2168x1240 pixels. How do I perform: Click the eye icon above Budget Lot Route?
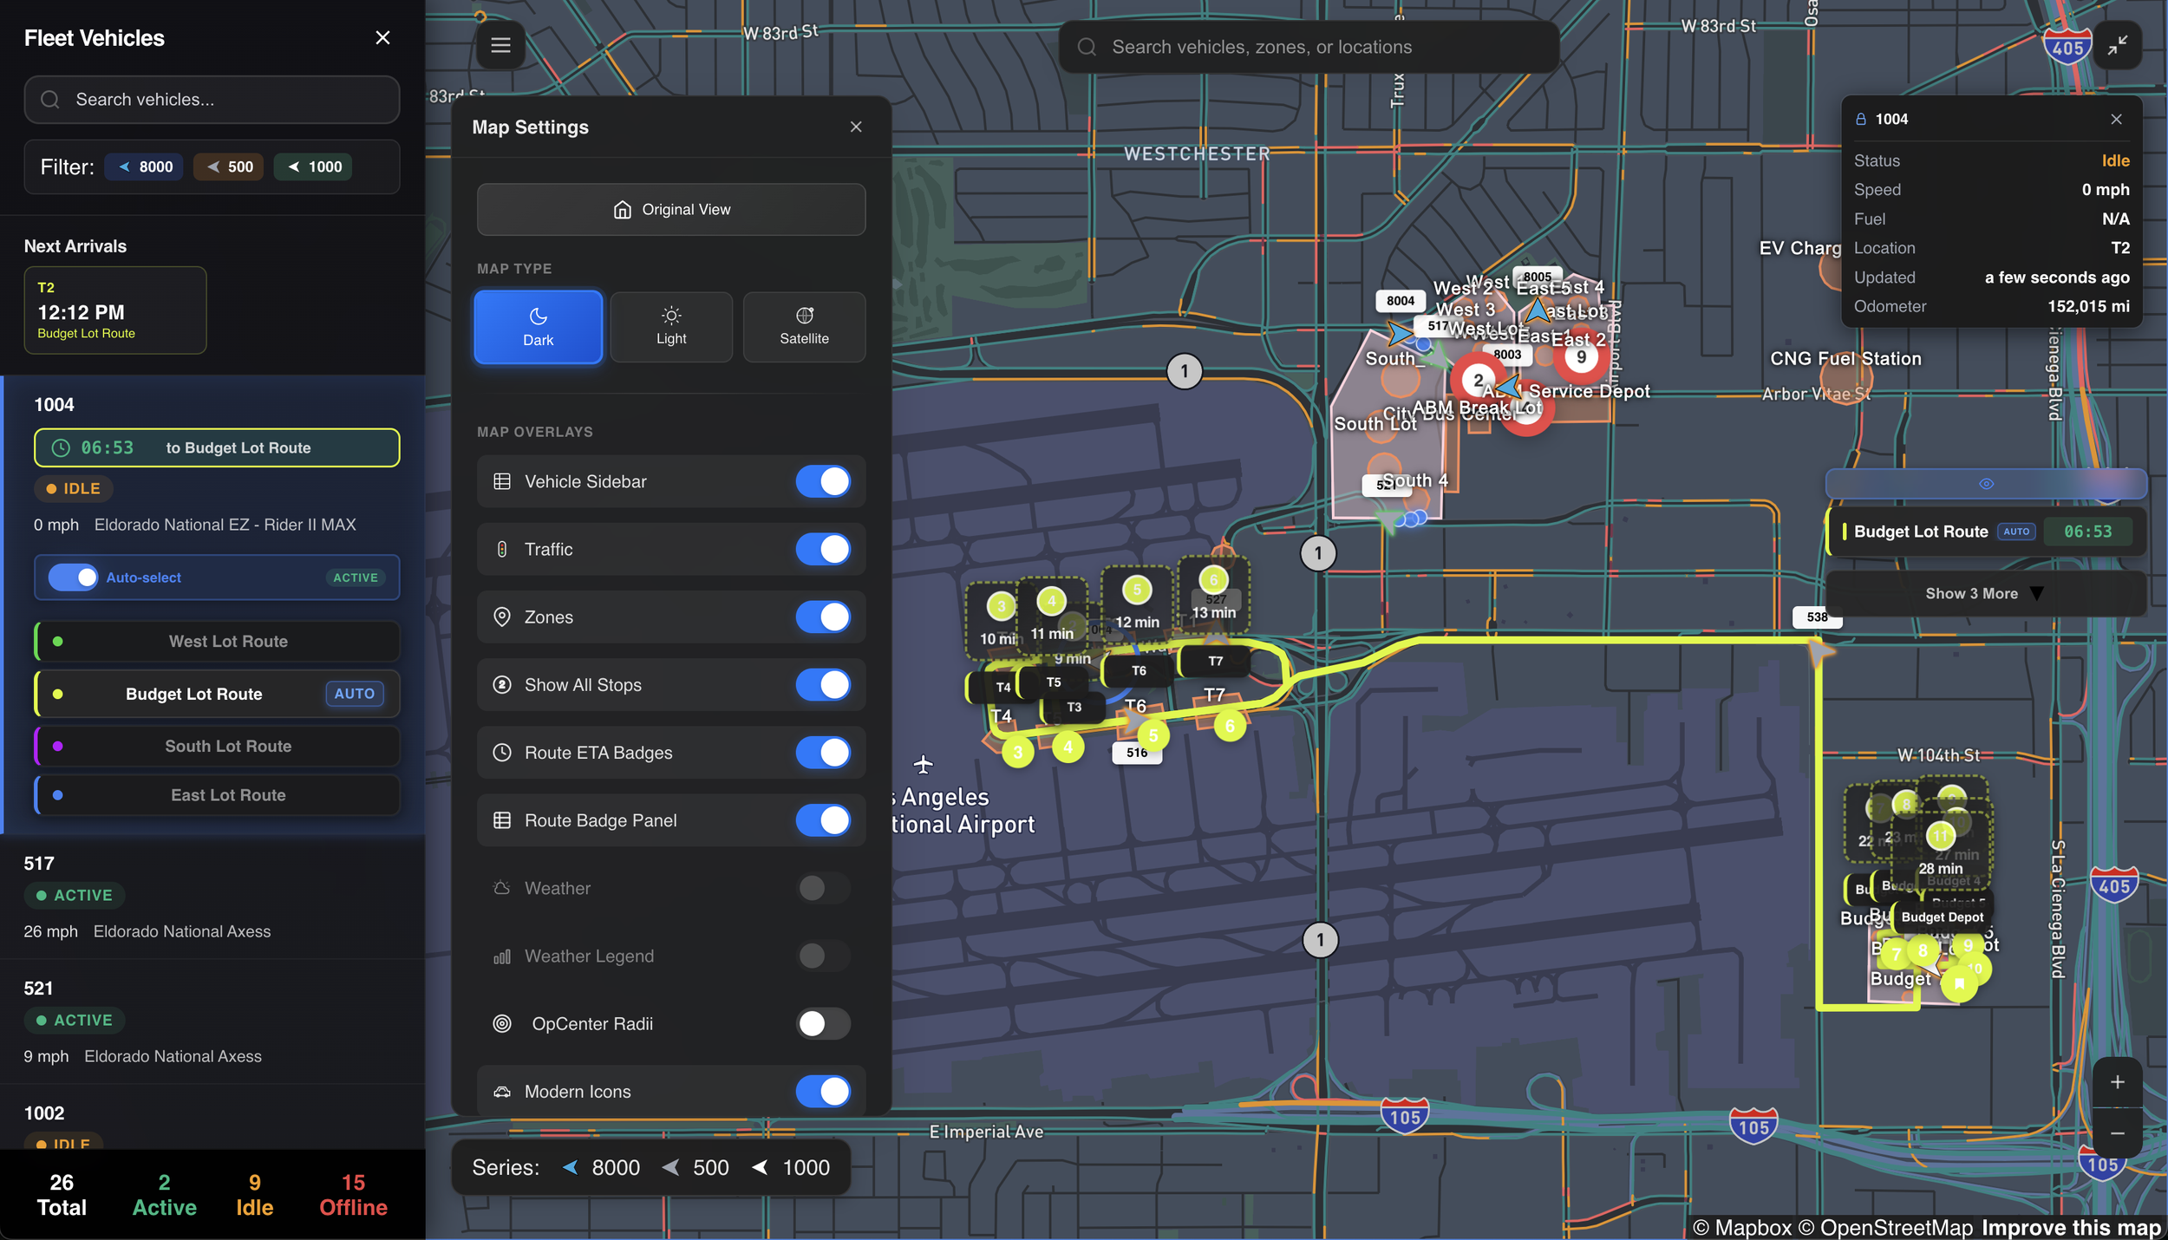pyautogui.click(x=1986, y=484)
